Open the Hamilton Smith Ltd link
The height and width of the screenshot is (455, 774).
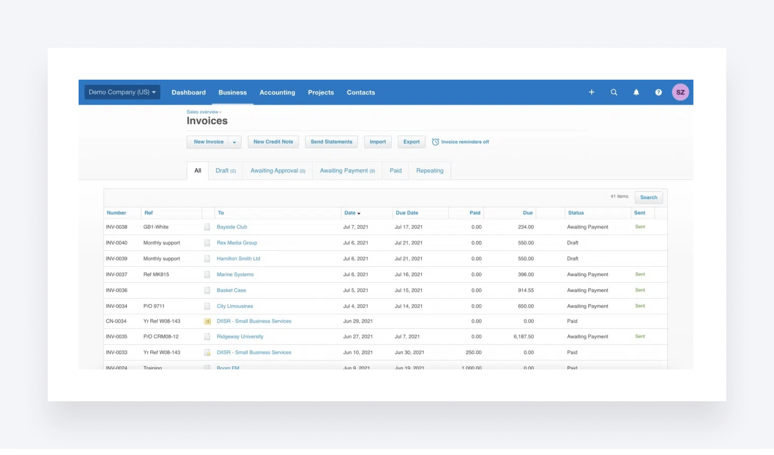(x=238, y=259)
